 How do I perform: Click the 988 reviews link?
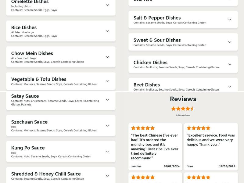(183, 115)
